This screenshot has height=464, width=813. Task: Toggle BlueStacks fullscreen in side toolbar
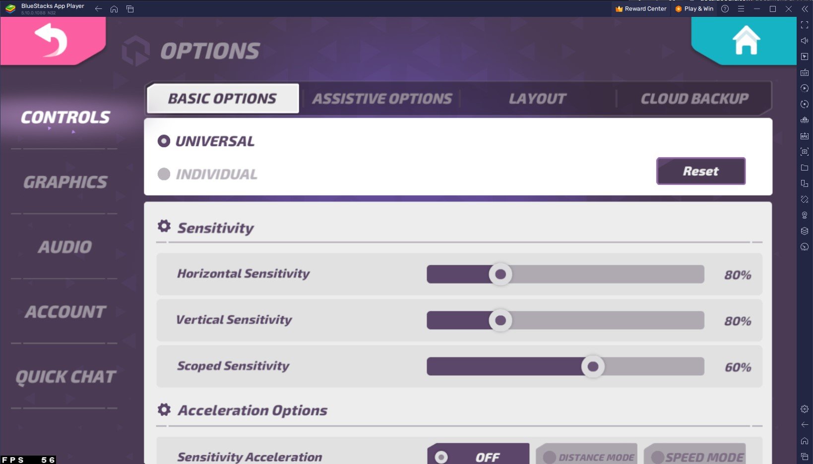[x=805, y=25]
